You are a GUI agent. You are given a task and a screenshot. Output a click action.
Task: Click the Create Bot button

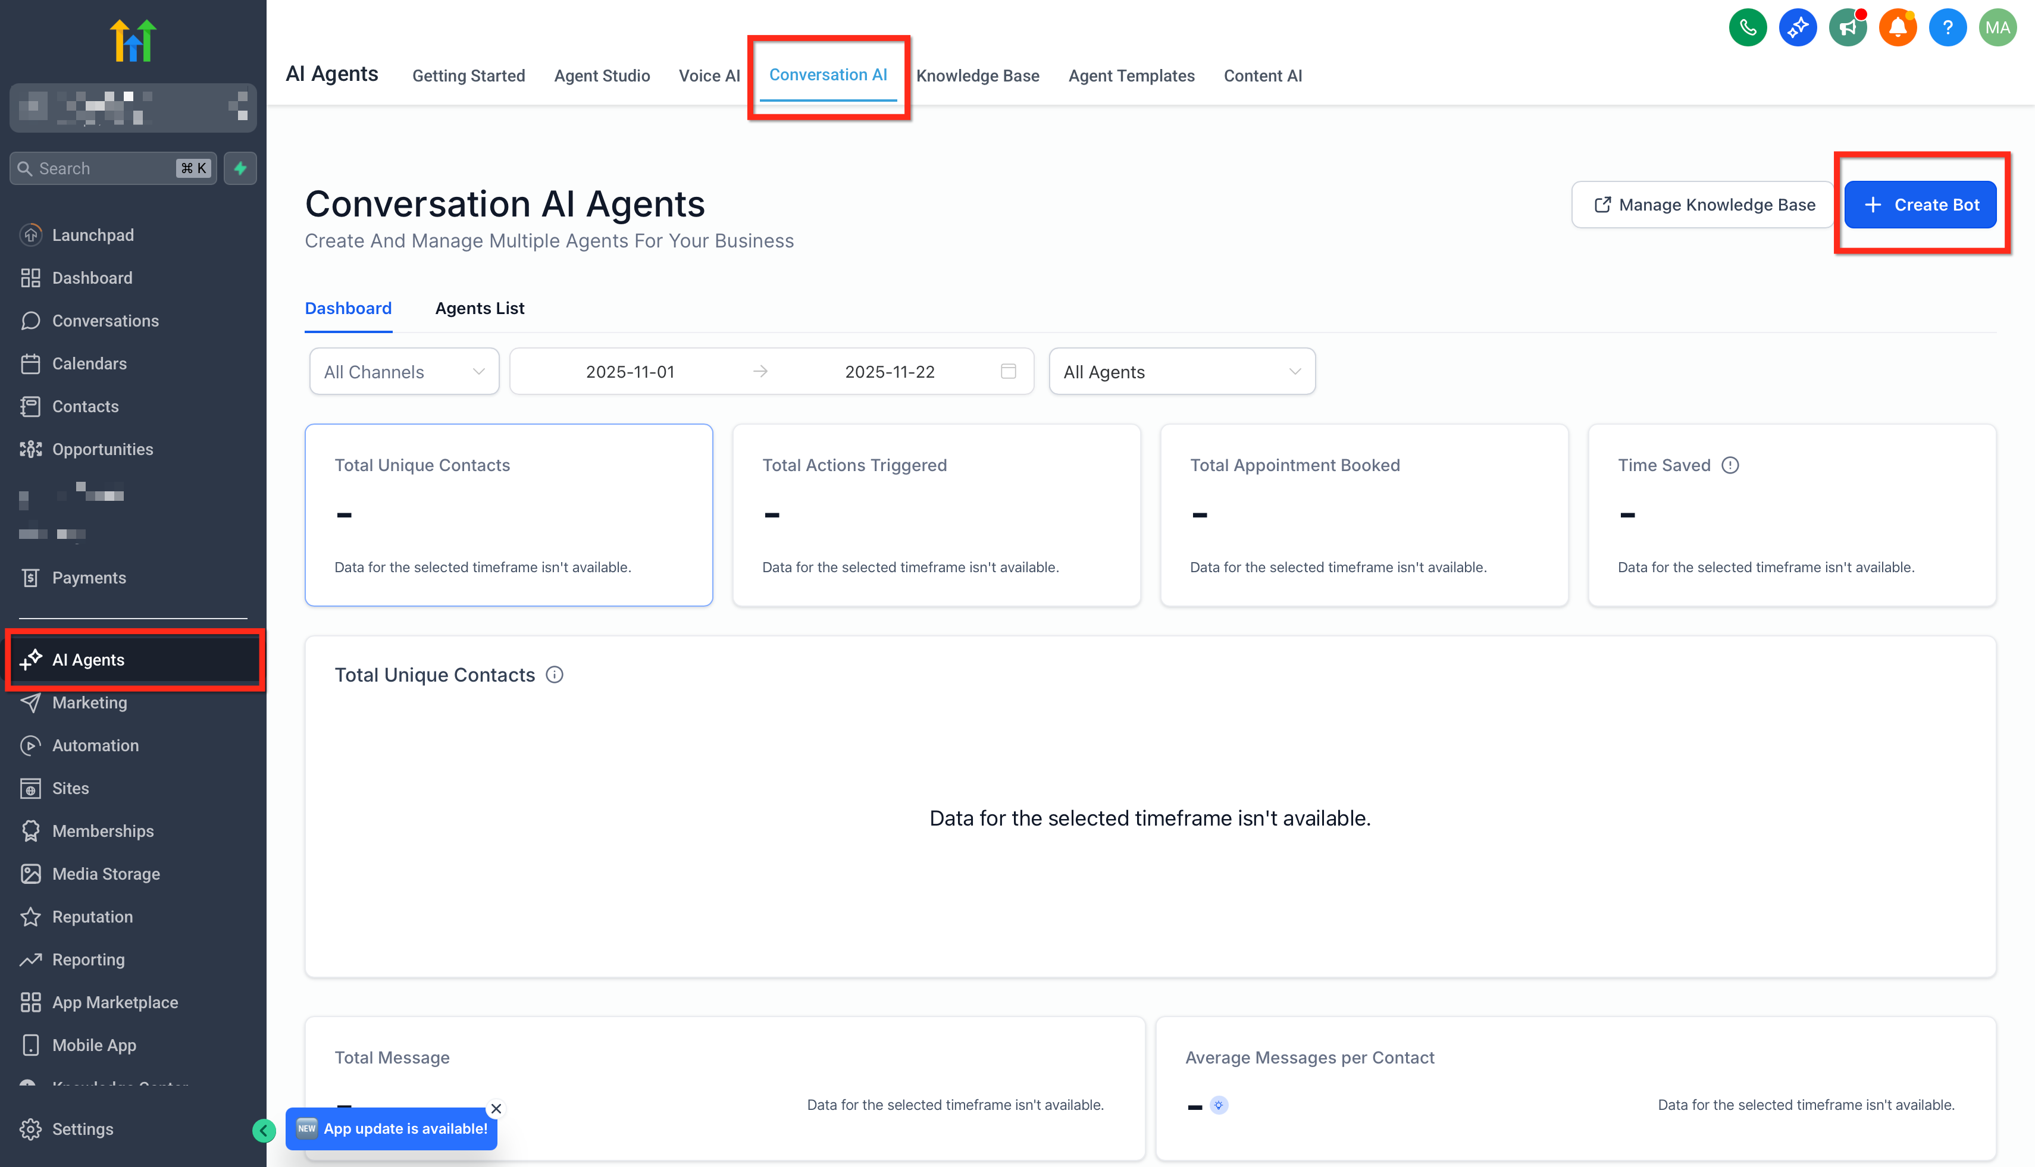pos(1920,205)
